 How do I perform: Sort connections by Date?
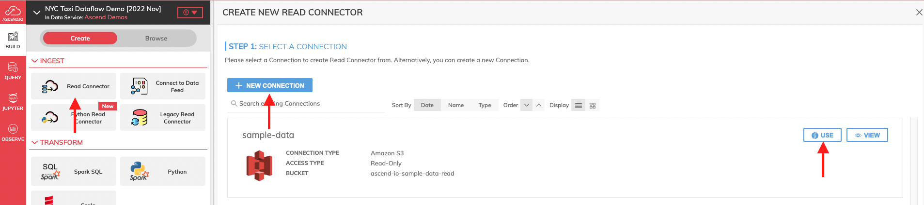(x=427, y=105)
